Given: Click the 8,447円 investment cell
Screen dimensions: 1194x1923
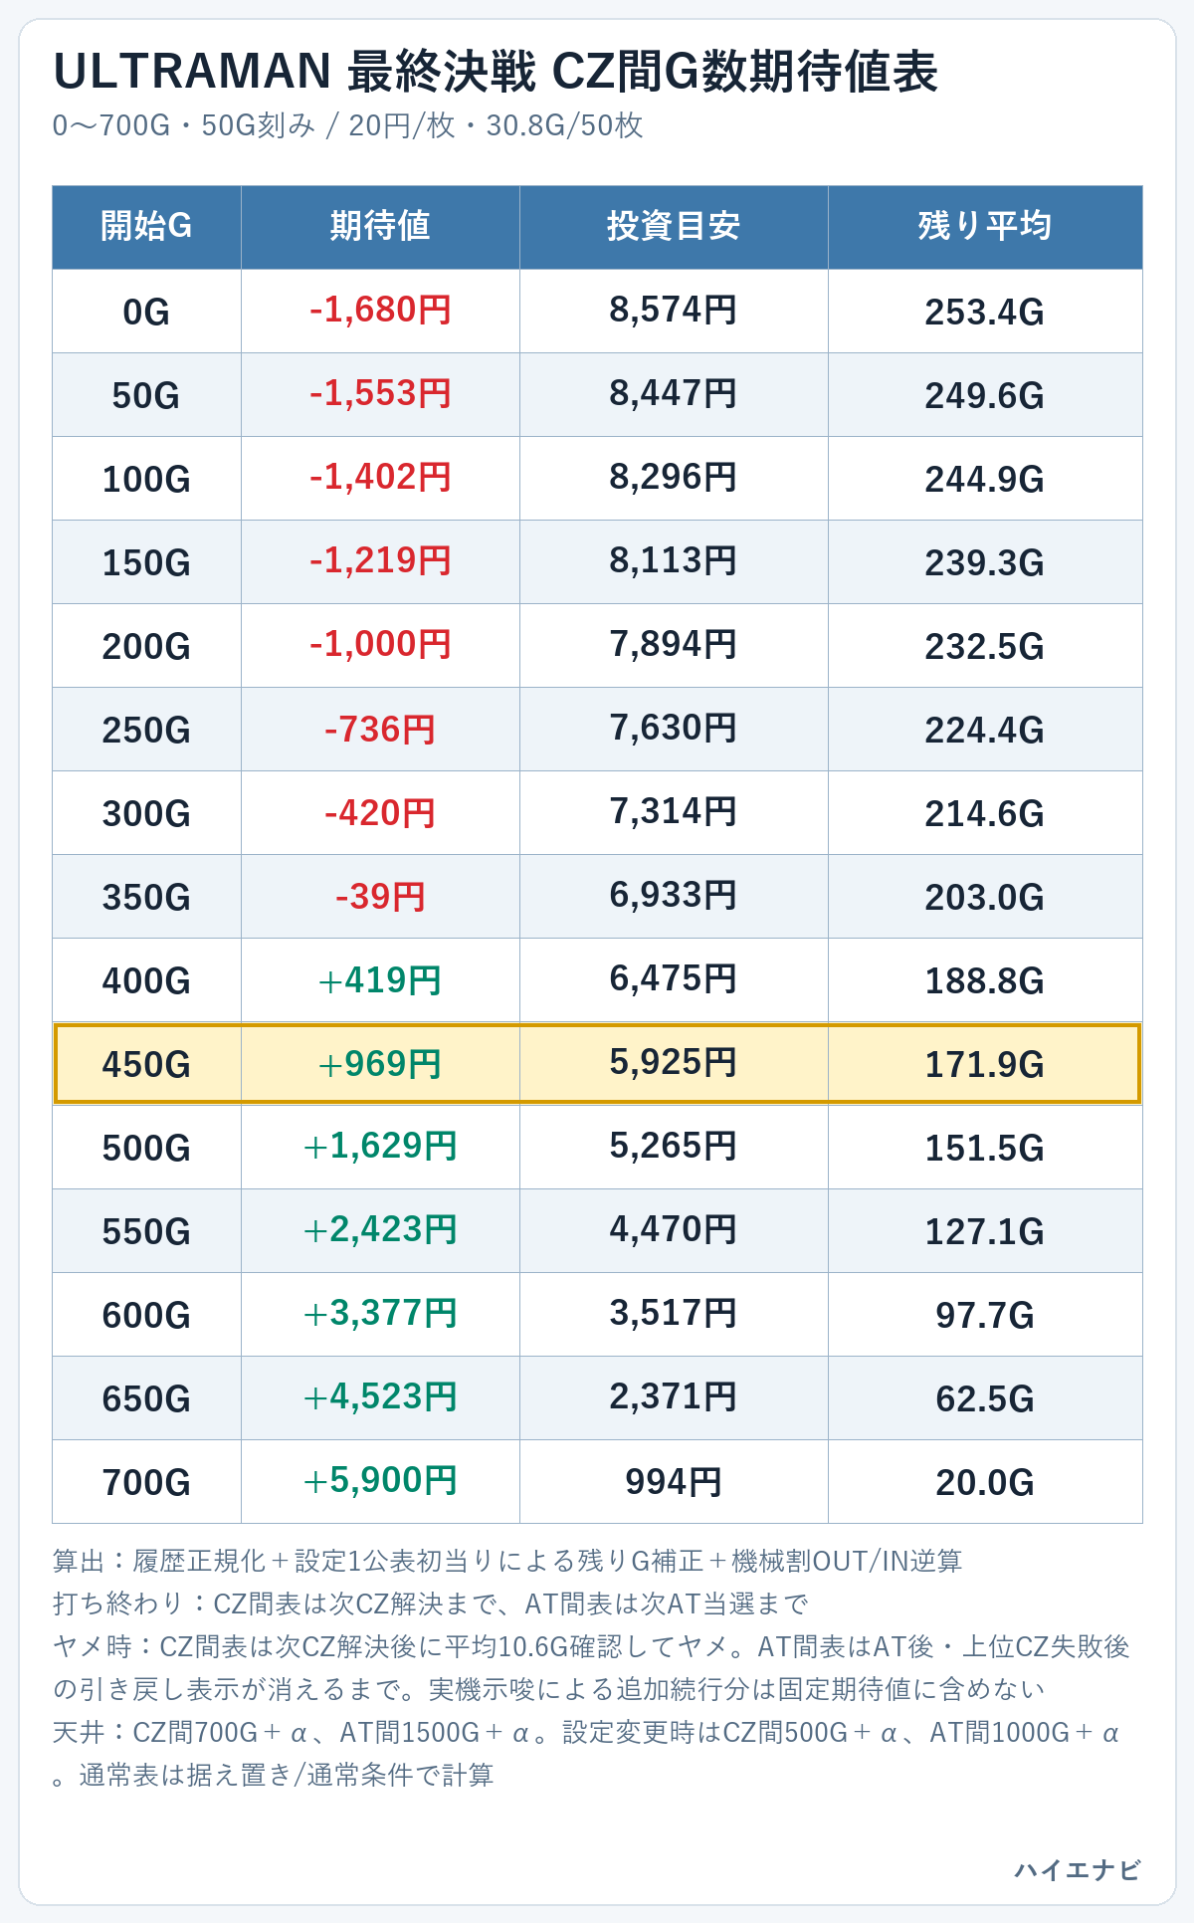Looking at the screenshot, I should pyautogui.click(x=674, y=394).
